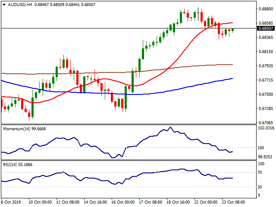Click the RSI 30 level label
276x207 pixels.
[260, 187]
